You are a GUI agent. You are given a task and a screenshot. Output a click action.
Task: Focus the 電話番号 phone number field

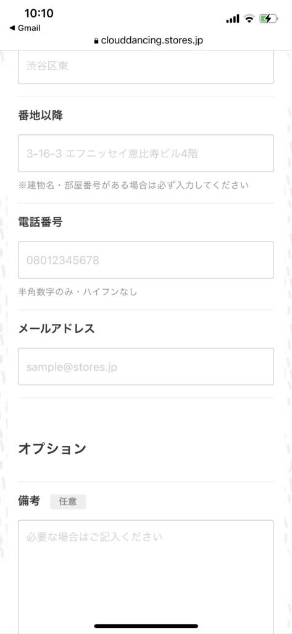point(146,260)
